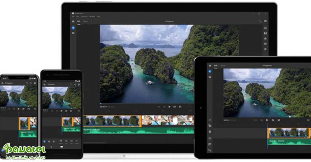The height and width of the screenshot is (162, 311).
Task: Select orange-outlined islands clip on tablet timeline
Action: coord(288,133)
